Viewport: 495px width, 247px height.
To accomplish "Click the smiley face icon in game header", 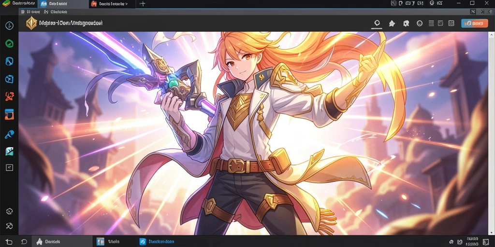I will pyautogui.click(x=420, y=23).
